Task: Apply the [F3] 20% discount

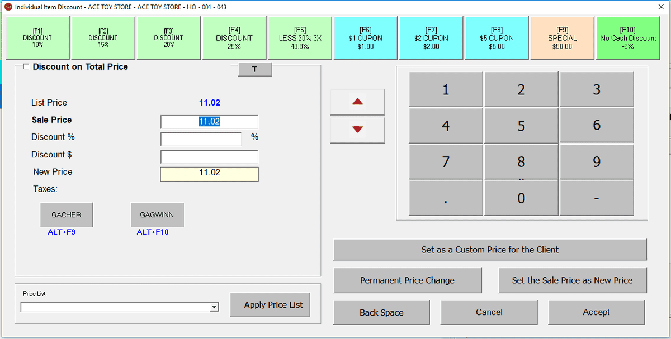Action: 168,38
